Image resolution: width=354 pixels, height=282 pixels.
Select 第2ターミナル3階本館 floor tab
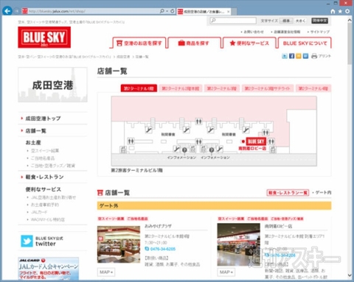181,88
